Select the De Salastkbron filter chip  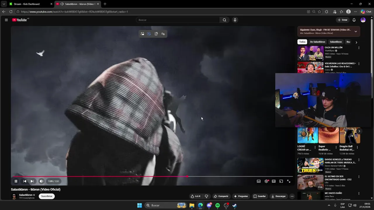tap(318, 42)
